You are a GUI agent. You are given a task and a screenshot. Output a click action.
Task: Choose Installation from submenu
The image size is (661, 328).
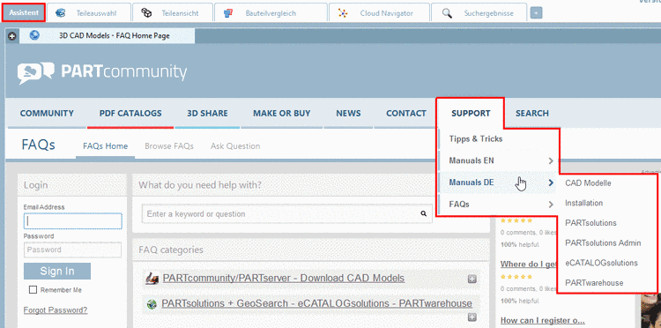[x=583, y=203]
